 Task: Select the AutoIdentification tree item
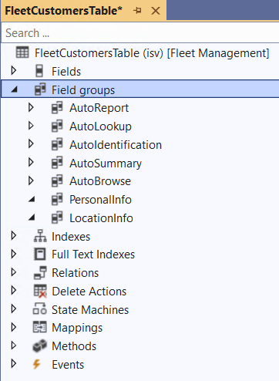point(116,145)
